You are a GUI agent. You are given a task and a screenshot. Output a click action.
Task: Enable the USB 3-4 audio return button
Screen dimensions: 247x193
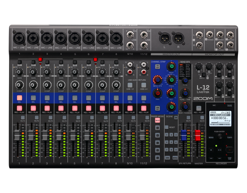coord(144,85)
